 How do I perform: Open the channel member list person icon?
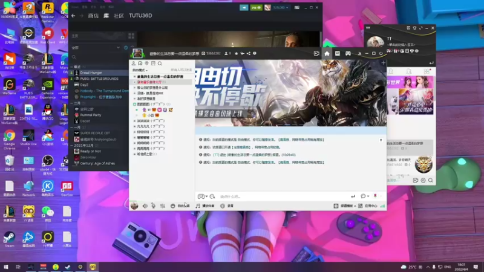click(x=134, y=63)
